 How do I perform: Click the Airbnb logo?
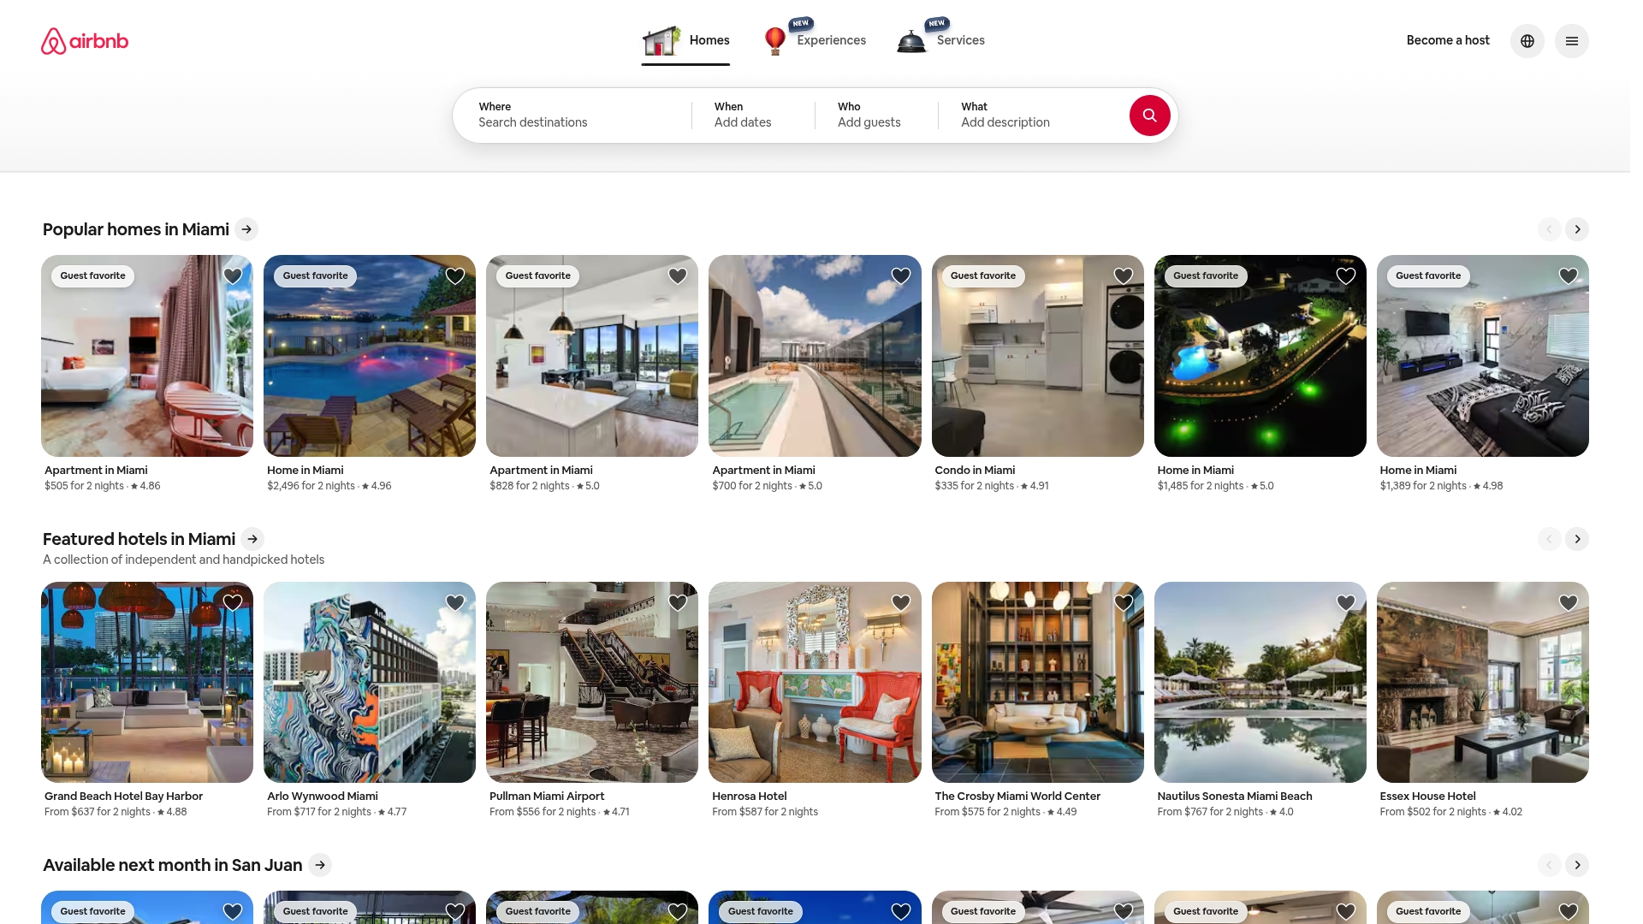click(83, 40)
